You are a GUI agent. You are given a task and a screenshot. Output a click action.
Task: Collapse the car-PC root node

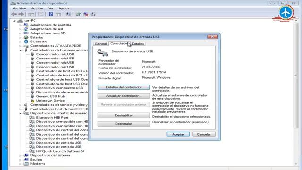tap(14, 21)
